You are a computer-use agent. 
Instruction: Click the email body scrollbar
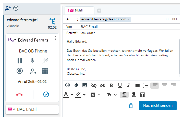(x=179, y=57)
